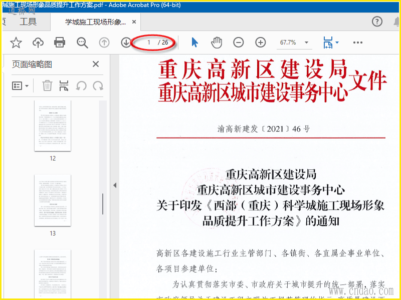
Task: Close the 页面缩略图 panel
Action: [x=96, y=64]
